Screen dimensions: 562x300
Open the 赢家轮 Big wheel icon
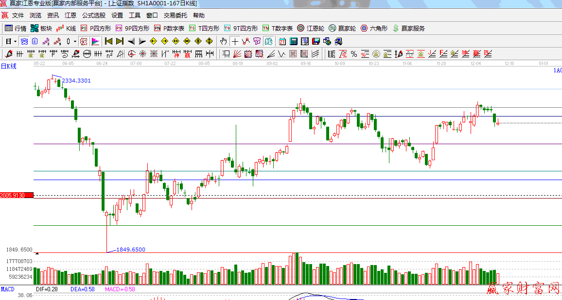tap(342, 28)
